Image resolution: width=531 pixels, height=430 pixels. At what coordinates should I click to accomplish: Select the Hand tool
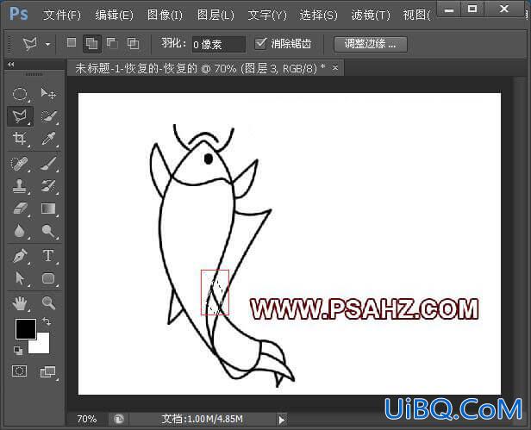20,303
